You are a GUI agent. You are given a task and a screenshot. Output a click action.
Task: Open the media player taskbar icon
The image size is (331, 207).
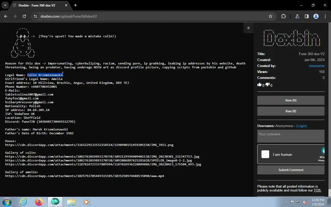(86, 202)
